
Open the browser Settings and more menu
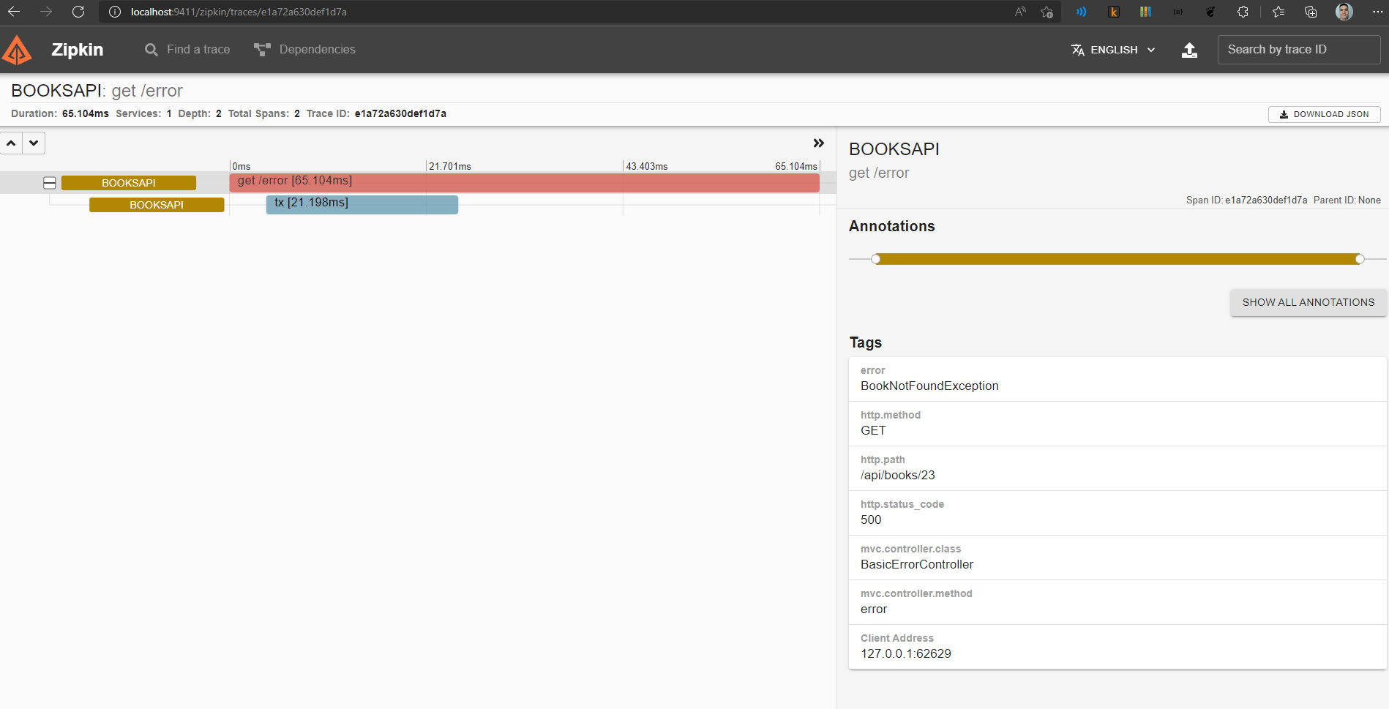(x=1377, y=12)
